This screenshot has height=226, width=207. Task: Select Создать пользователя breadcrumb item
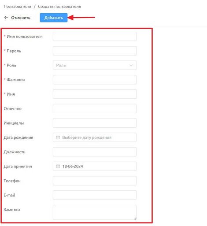[59, 7]
